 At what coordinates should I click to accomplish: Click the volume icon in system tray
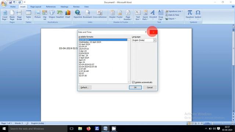click(214, 129)
